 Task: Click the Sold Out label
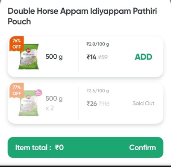[143, 103]
